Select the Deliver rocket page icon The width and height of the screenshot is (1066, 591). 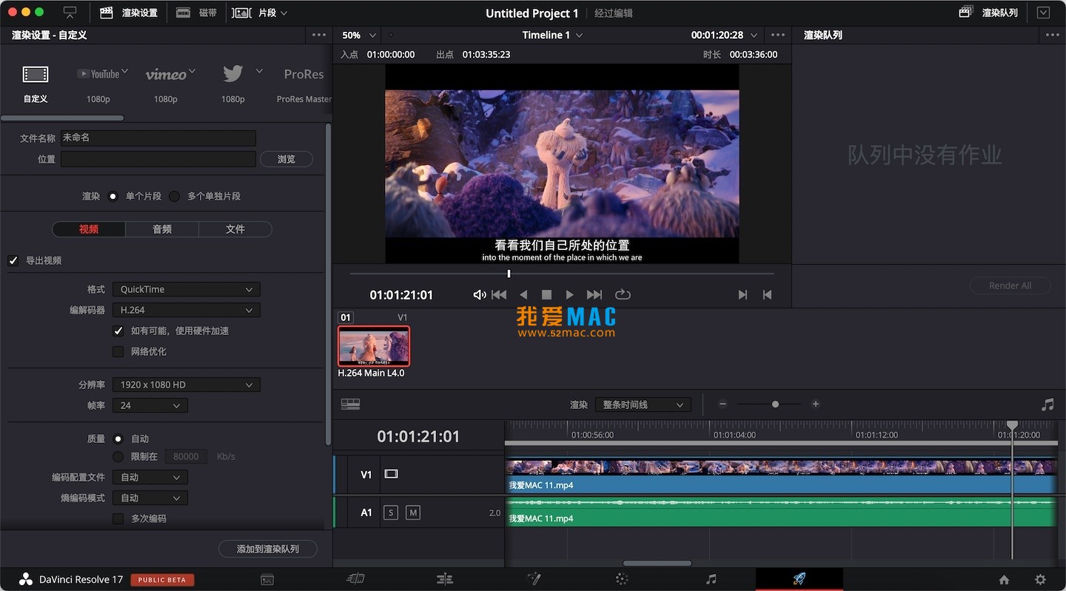799,579
